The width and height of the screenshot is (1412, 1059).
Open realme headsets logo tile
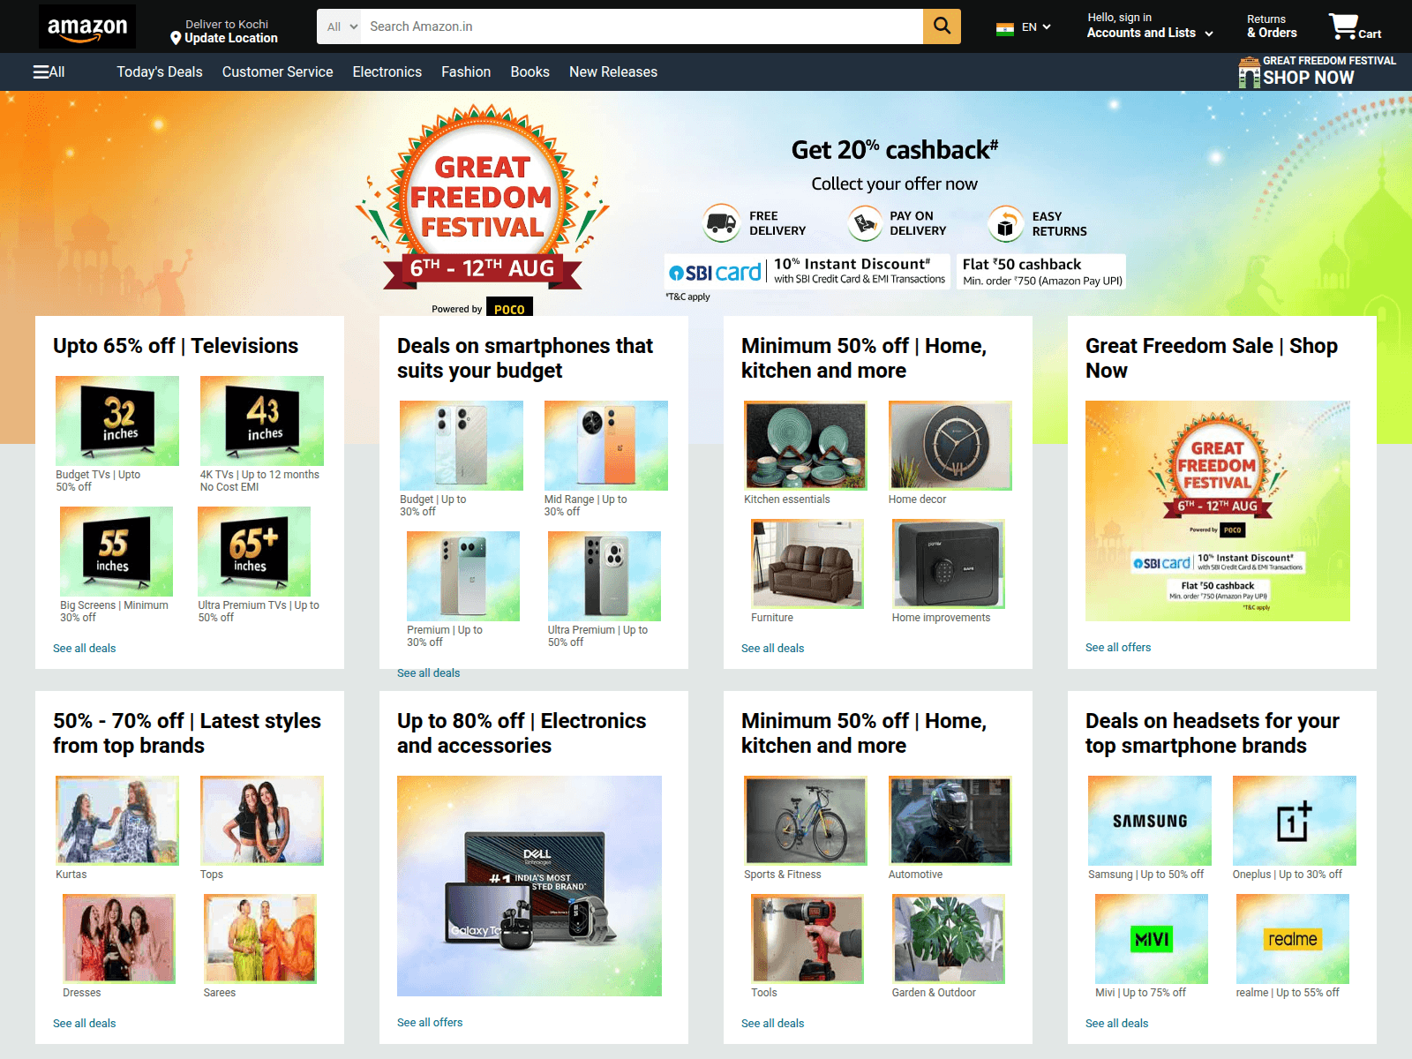[x=1293, y=939]
